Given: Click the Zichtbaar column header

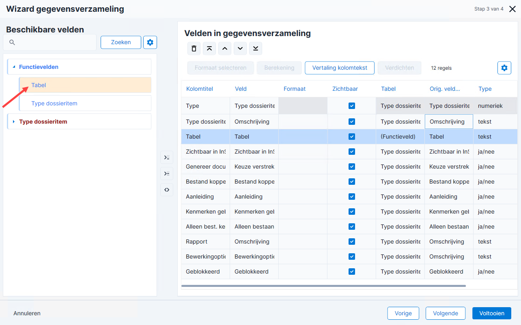Looking at the screenshot, I should (345, 89).
